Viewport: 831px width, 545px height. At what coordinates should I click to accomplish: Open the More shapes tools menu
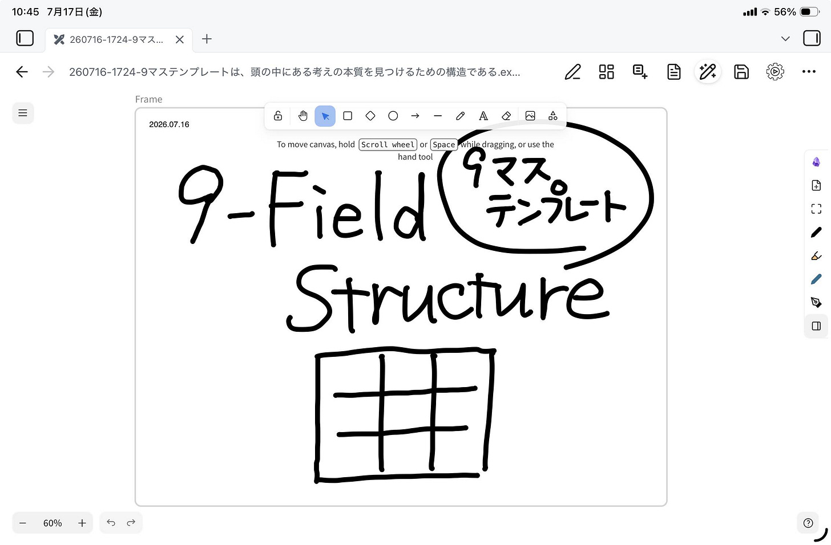pyautogui.click(x=553, y=116)
